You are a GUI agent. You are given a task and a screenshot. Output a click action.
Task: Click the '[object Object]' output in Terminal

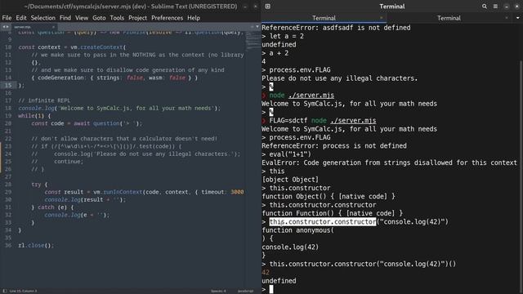pyautogui.click(x=290, y=180)
